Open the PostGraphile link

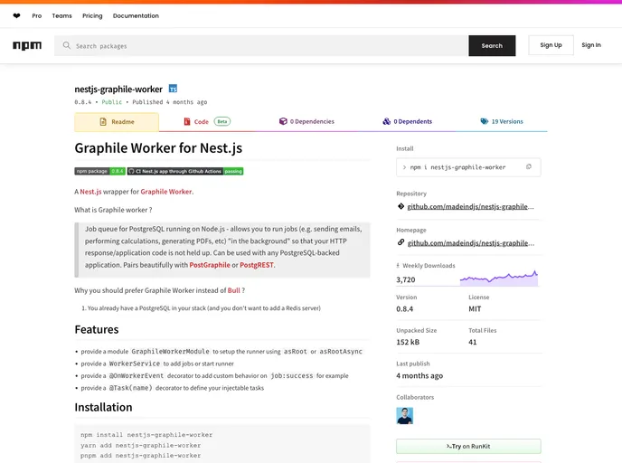[210, 265]
